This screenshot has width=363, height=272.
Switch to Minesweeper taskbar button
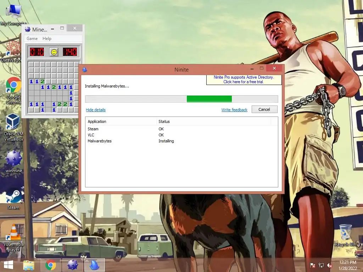72,265
